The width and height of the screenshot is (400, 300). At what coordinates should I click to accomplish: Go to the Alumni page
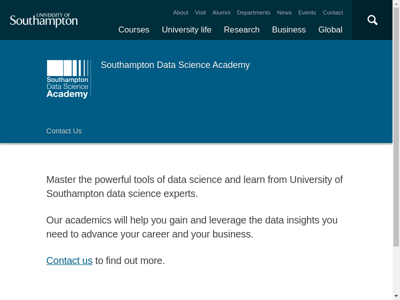[221, 12]
